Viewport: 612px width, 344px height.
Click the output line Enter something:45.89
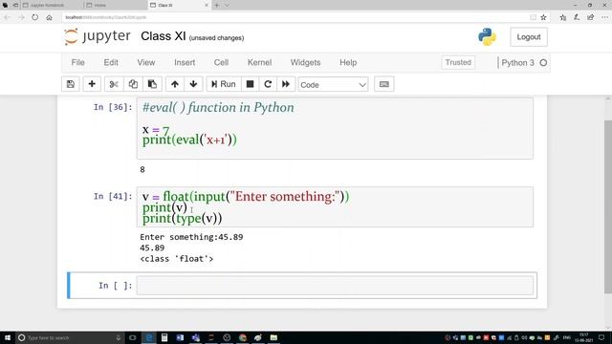191,237
